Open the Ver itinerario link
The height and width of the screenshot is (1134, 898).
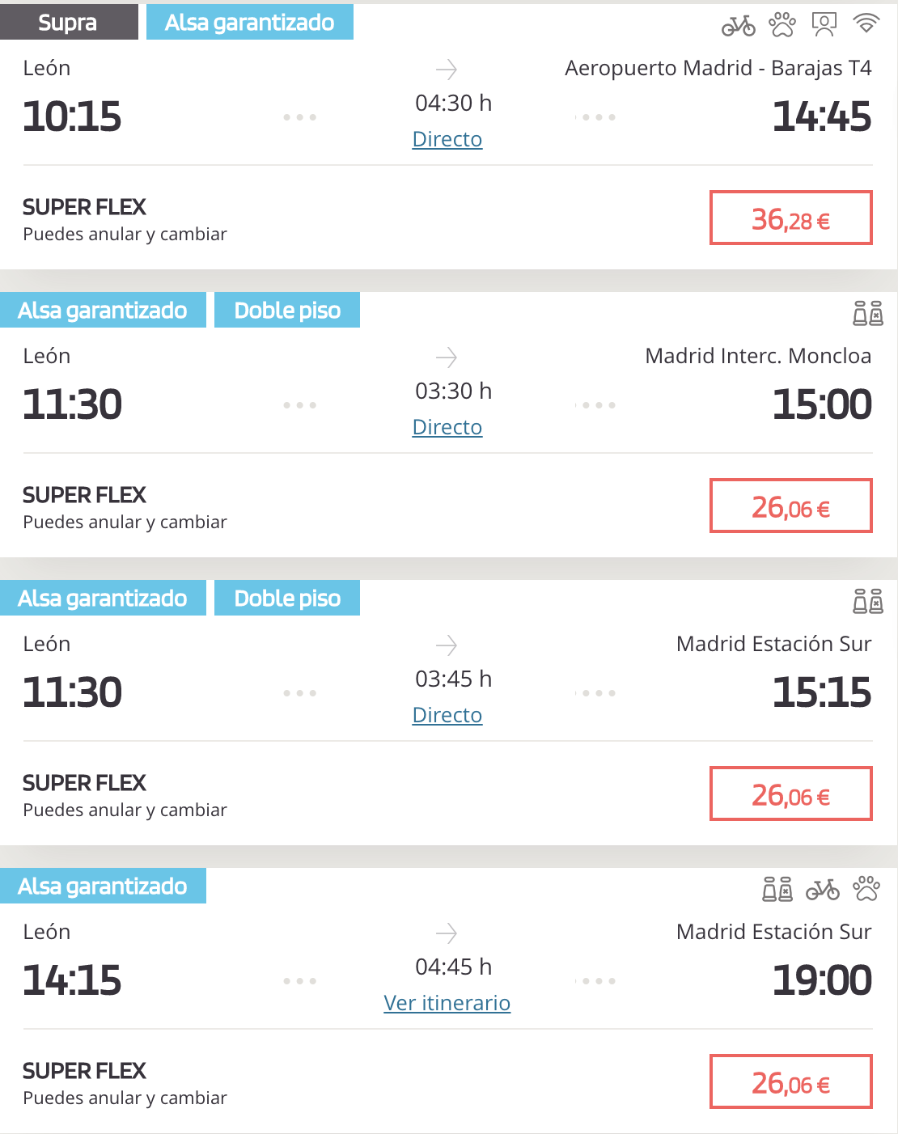447,1003
